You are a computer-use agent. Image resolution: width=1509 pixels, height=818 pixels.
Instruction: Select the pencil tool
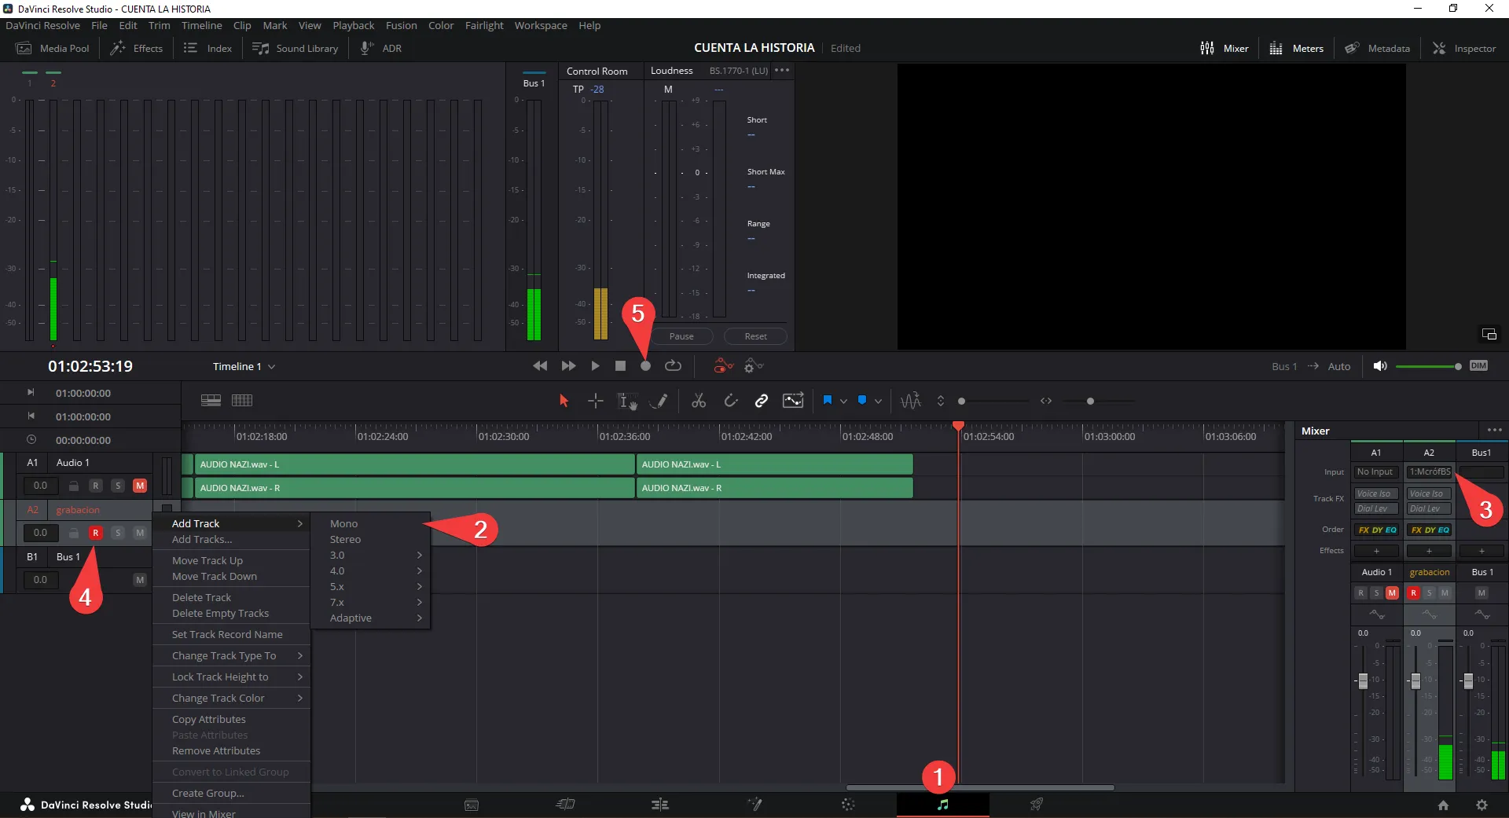point(659,401)
